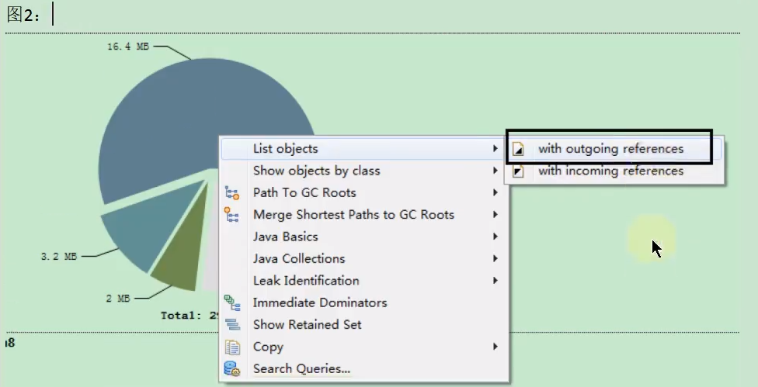Click the 16.4 MB label
The height and width of the screenshot is (387, 758).
click(128, 47)
